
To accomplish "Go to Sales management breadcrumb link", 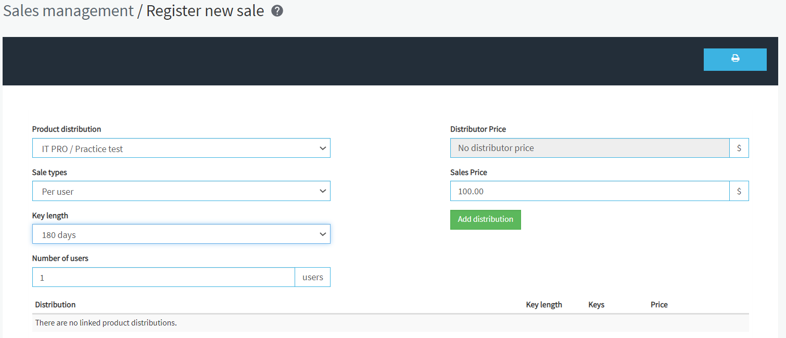I will [x=68, y=11].
